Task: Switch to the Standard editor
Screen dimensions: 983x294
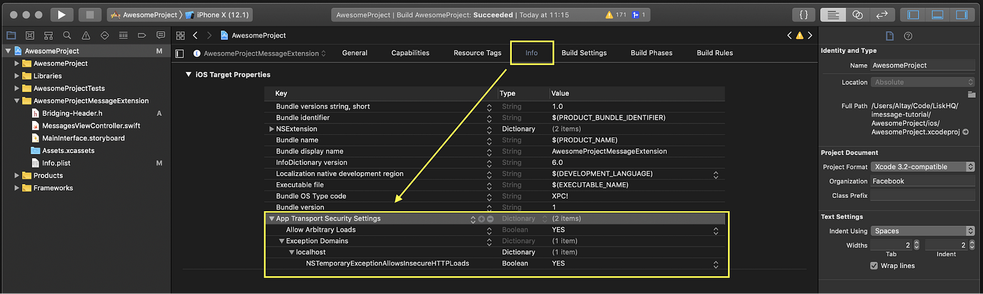Action: (x=833, y=15)
